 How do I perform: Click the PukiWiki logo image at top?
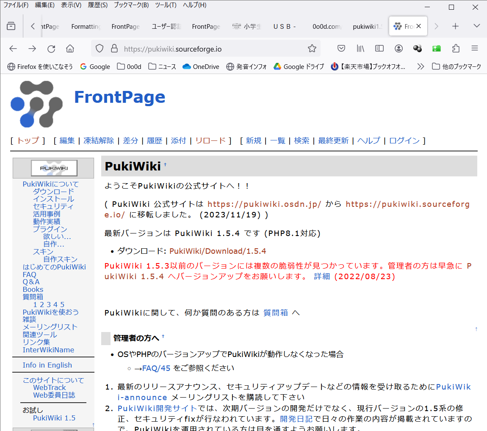[36, 104]
